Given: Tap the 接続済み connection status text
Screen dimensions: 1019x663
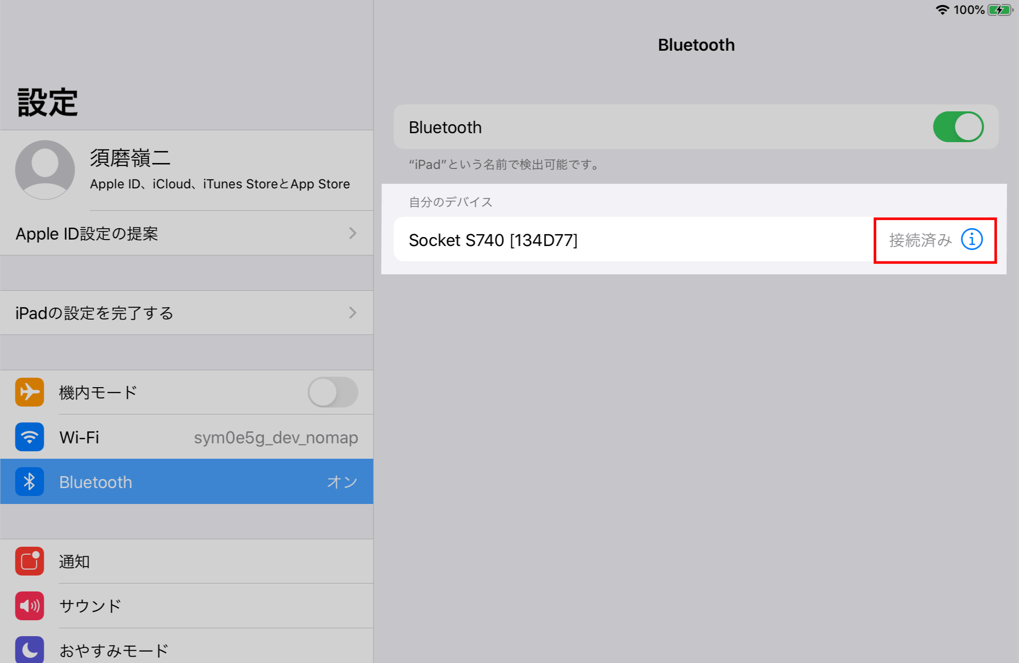Looking at the screenshot, I should pyautogui.click(x=920, y=240).
